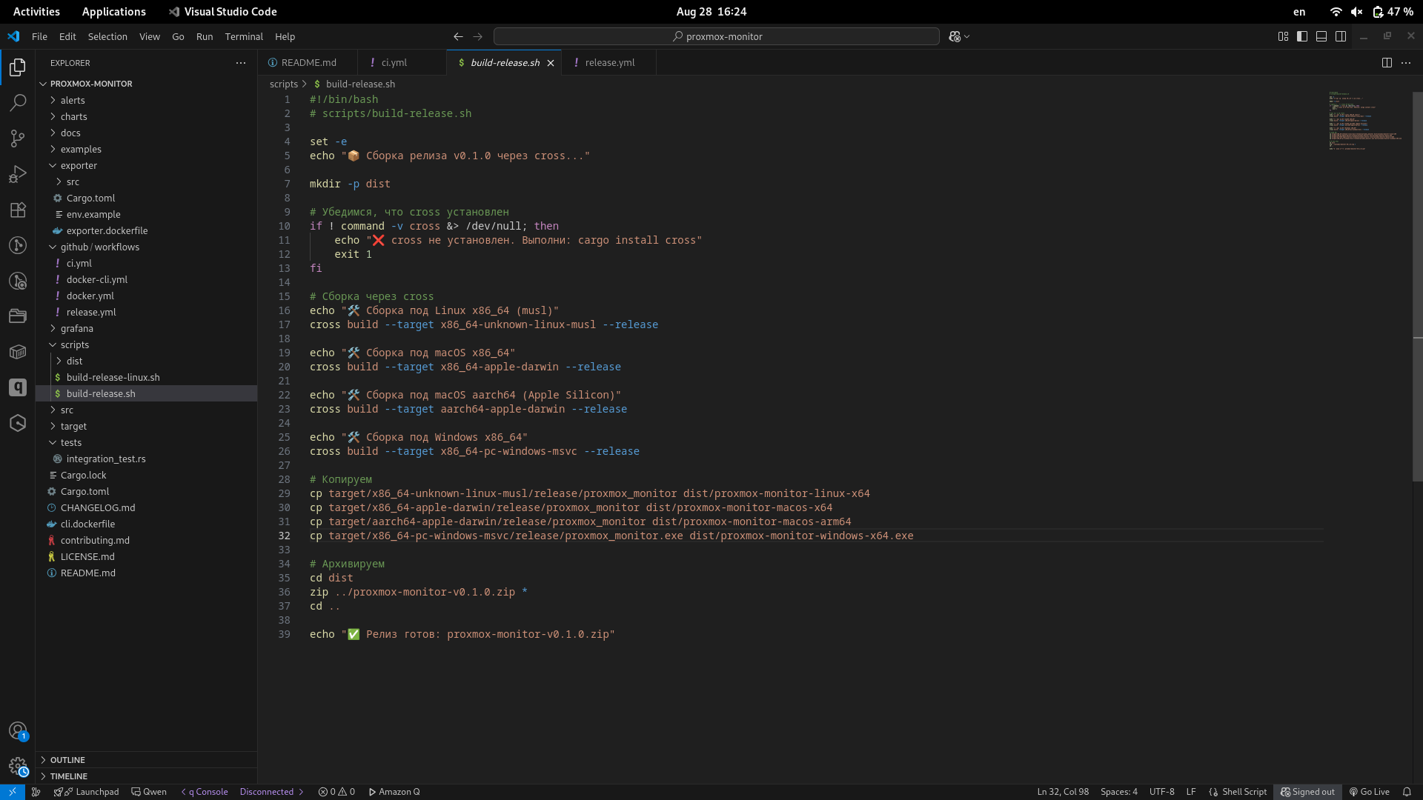The height and width of the screenshot is (800, 1423).
Task: Collapse the exporter folder
Action: (146, 165)
